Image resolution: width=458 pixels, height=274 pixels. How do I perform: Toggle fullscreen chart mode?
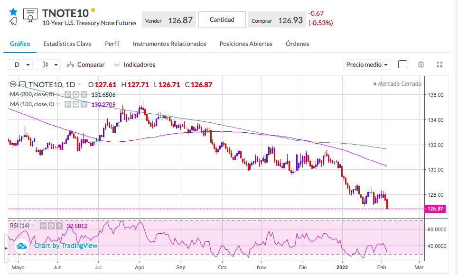439,64
